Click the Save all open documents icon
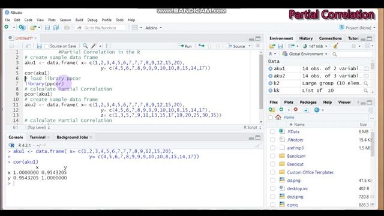 coord(56,28)
